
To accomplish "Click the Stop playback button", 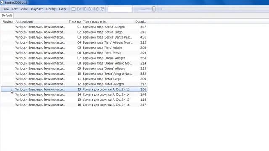I will (74, 9).
